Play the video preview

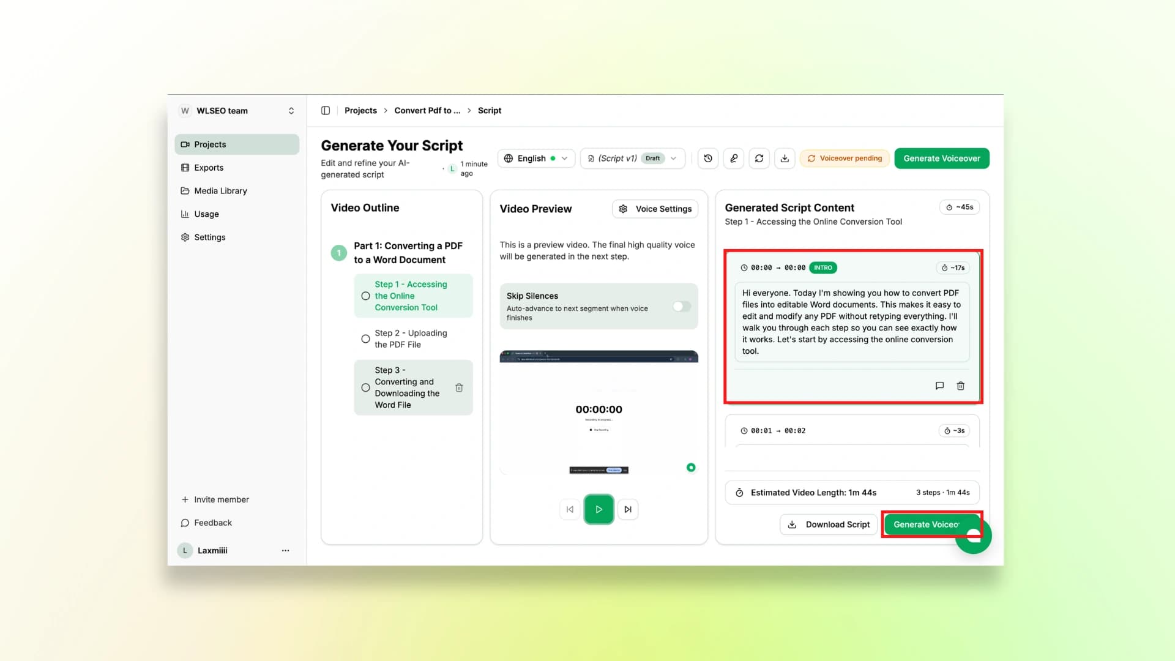point(599,509)
